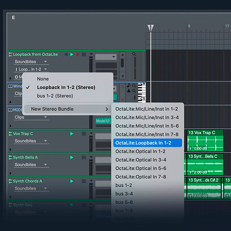The image size is (231, 231).
Task: Select OctaLite:Mic/Line/Inst In 1-2
Action: [x=147, y=109]
